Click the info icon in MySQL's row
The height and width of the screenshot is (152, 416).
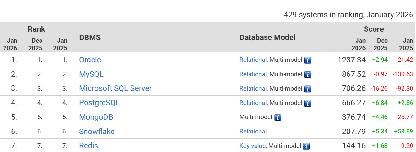click(x=308, y=75)
